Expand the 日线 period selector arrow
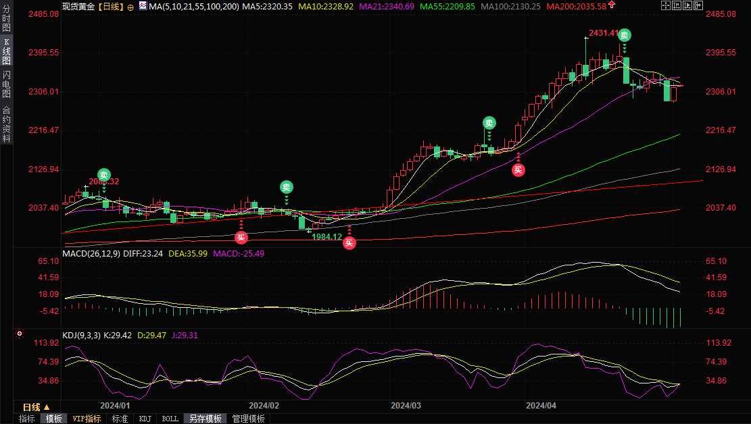 click(47, 407)
